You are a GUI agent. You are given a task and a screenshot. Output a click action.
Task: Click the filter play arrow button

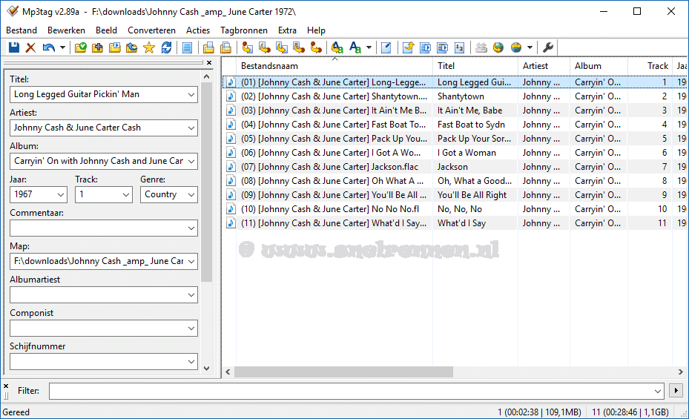click(676, 390)
